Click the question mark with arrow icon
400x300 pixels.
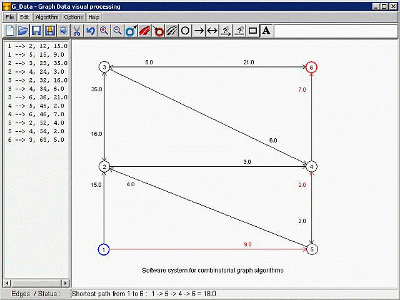(x=226, y=31)
